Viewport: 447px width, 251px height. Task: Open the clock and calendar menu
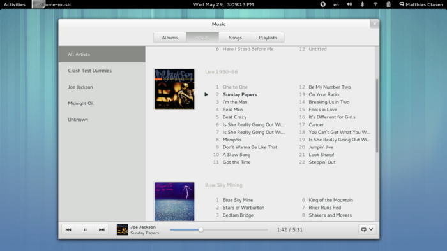[x=223, y=4]
